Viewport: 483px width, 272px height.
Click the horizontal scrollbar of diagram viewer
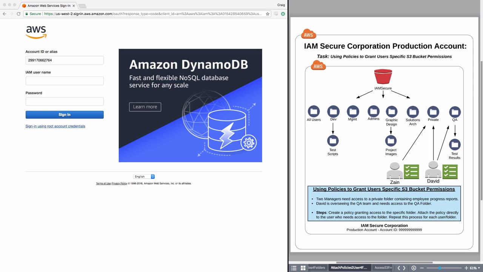(384, 262)
